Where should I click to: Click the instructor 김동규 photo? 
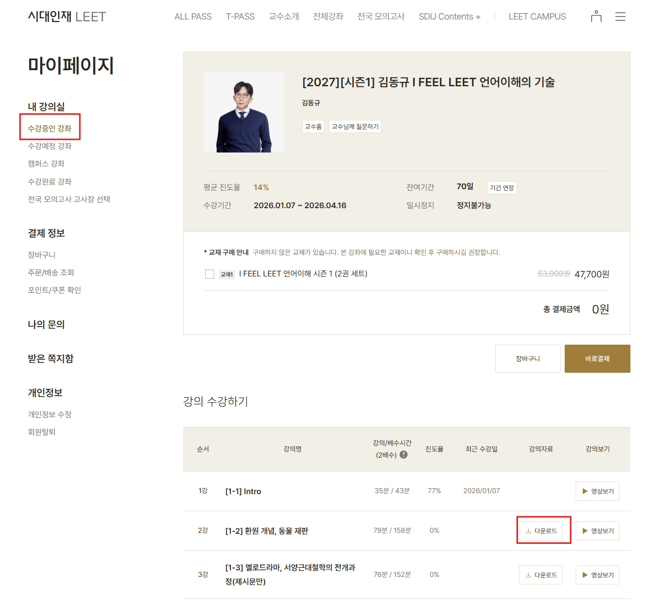[244, 112]
